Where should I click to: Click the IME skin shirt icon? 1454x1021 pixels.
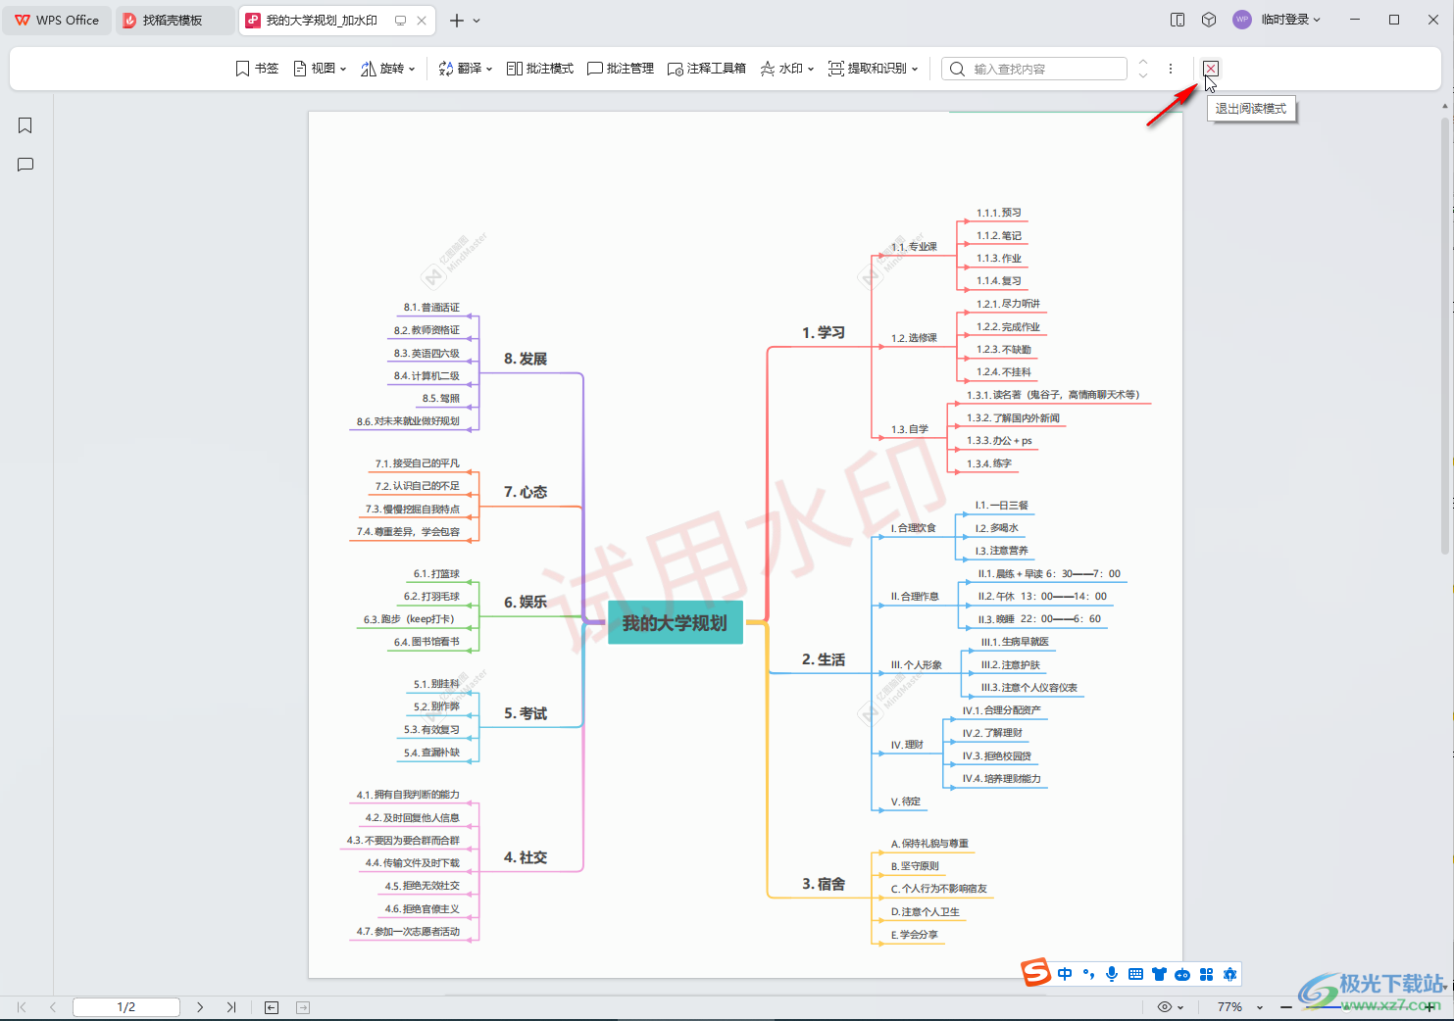click(1159, 974)
